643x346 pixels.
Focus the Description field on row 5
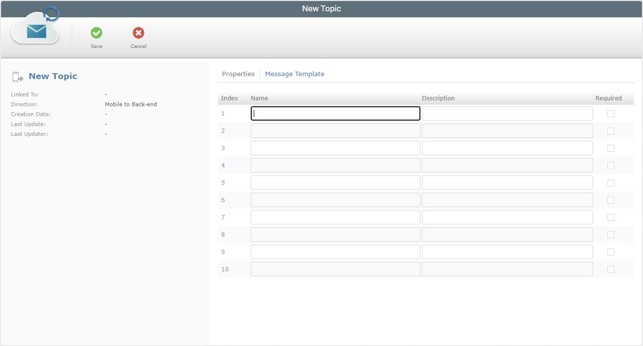(507, 182)
